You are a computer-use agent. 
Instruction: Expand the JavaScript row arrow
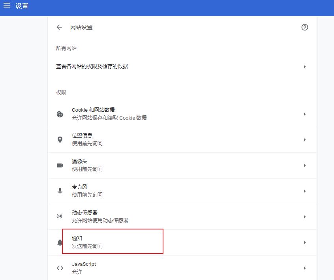(304, 268)
